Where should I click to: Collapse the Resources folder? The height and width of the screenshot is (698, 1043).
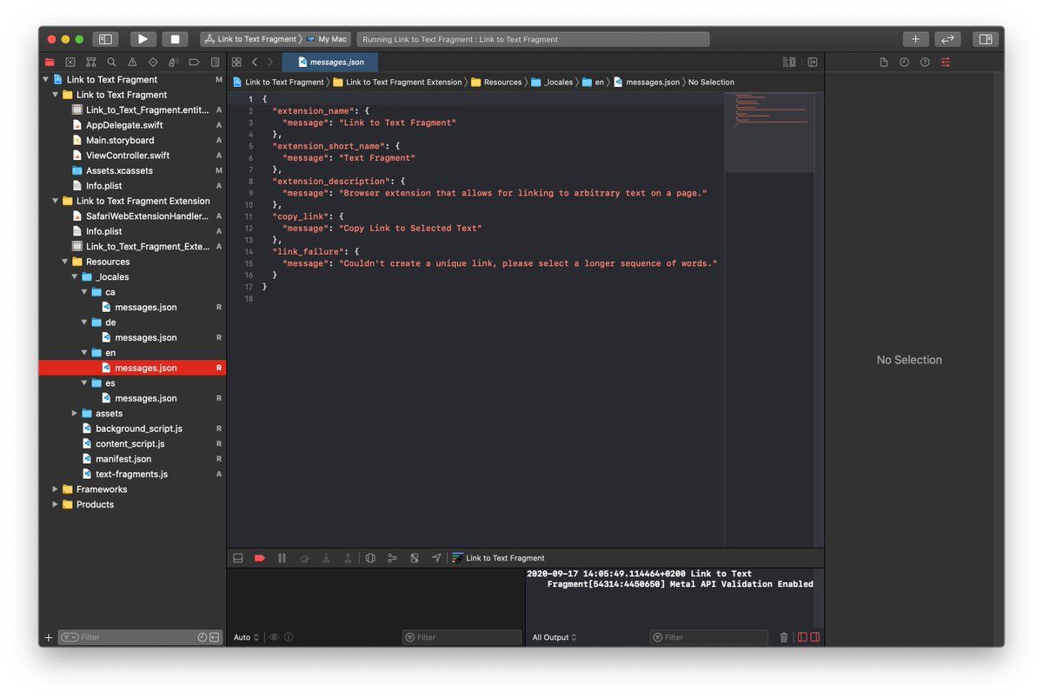(x=65, y=262)
